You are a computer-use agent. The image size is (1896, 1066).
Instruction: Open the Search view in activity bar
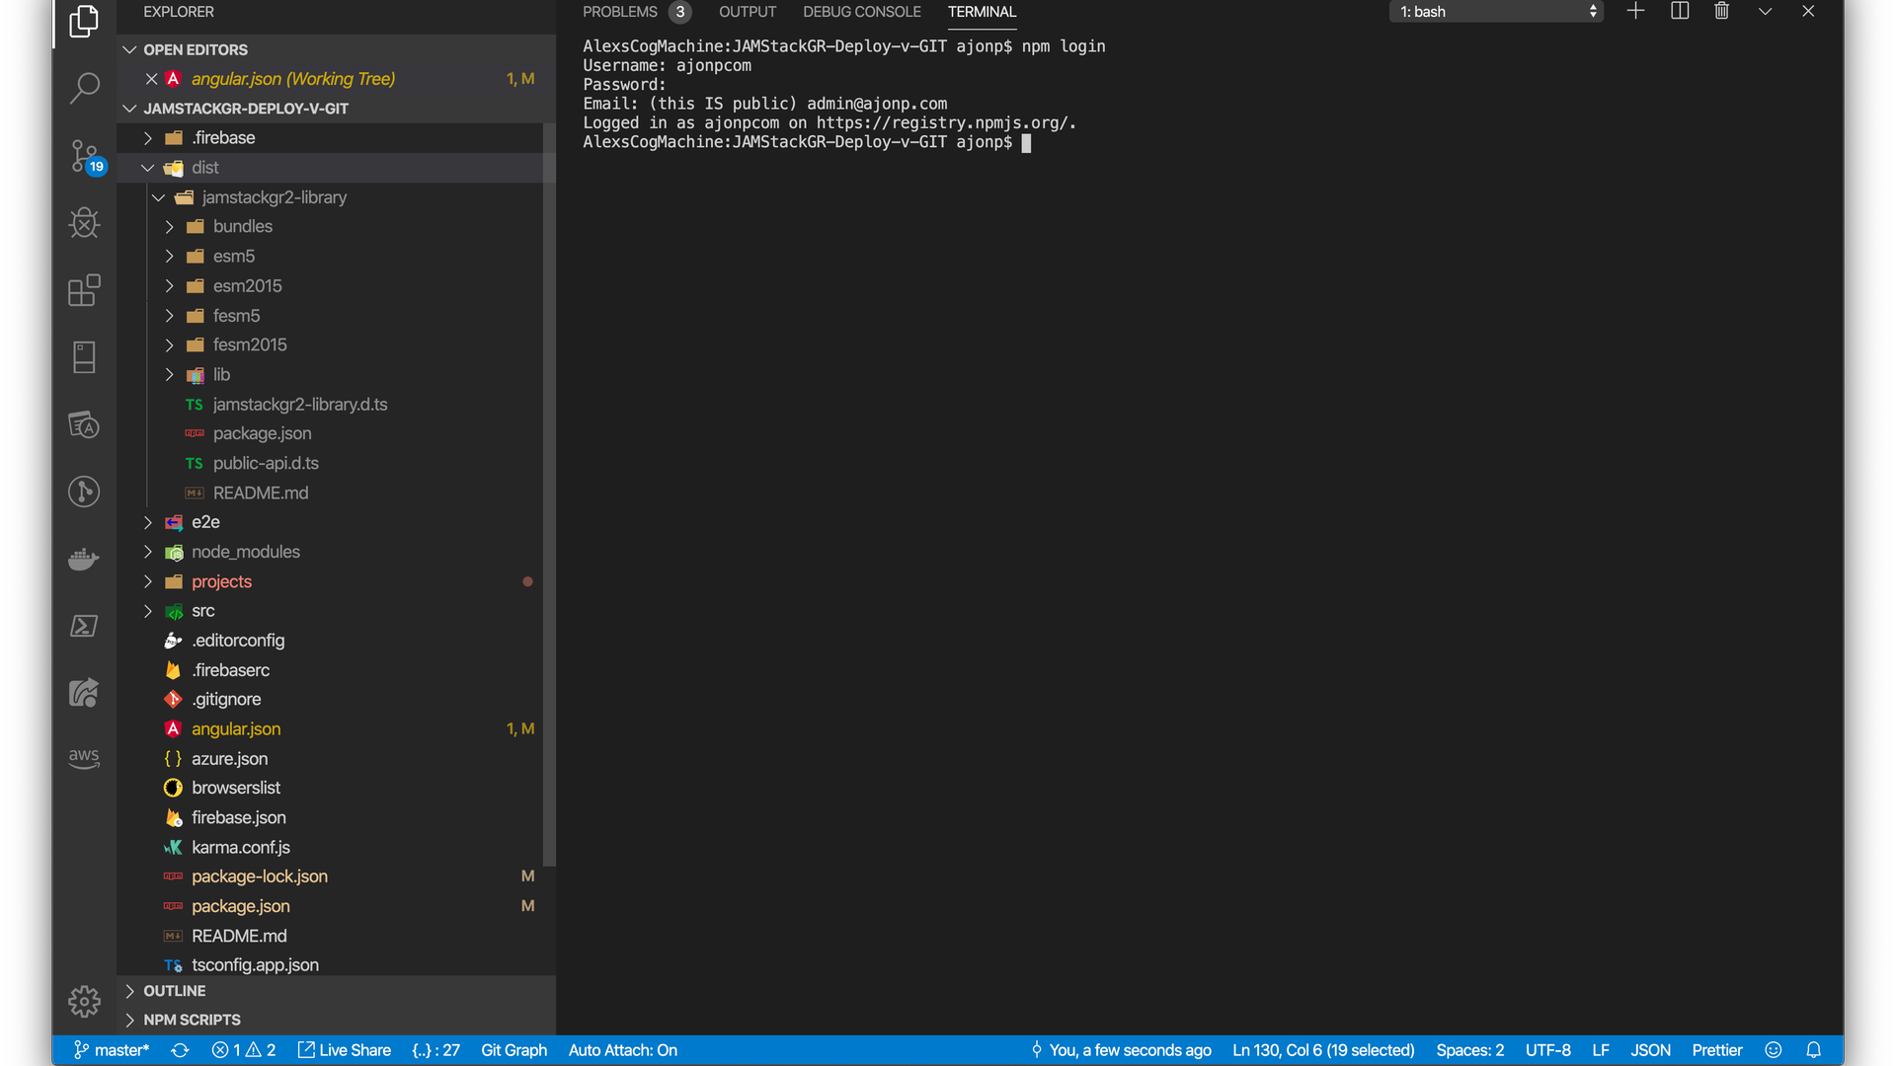(84, 88)
